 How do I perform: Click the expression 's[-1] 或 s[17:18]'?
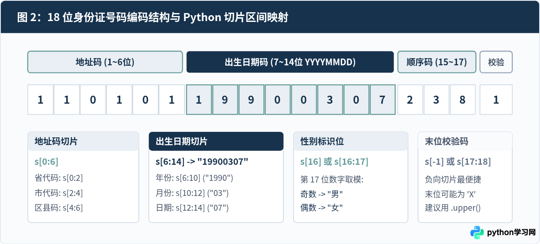pos(458,162)
